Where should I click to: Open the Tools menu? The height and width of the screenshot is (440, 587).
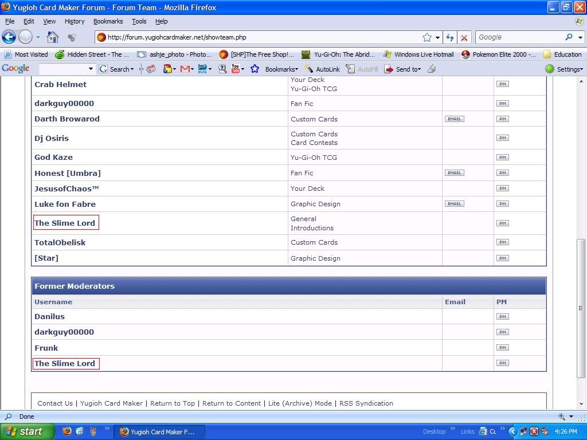[139, 21]
